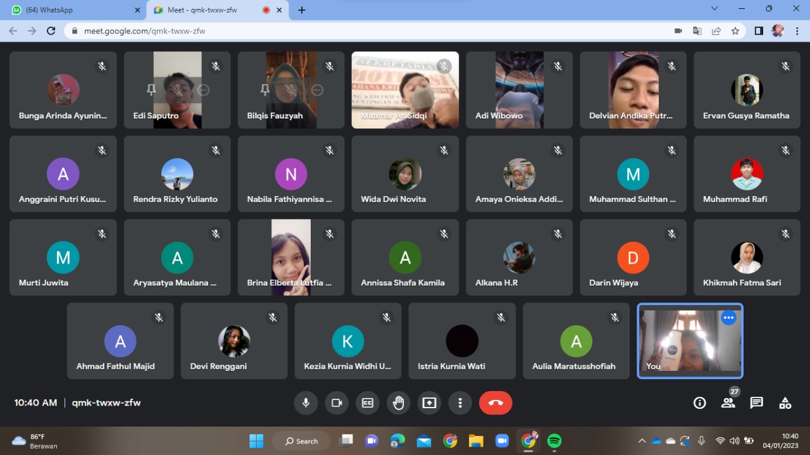The height and width of the screenshot is (455, 810).
Task: Open options on your own video tile
Action: coord(728,318)
